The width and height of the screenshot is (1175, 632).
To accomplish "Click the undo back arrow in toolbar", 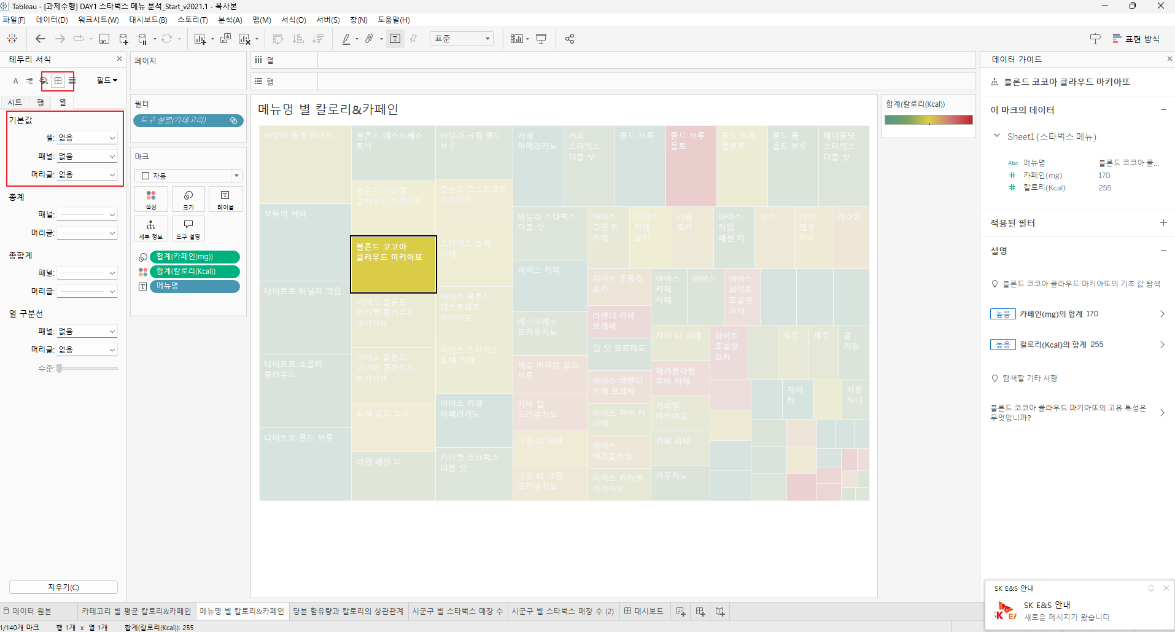I will coord(41,39).
